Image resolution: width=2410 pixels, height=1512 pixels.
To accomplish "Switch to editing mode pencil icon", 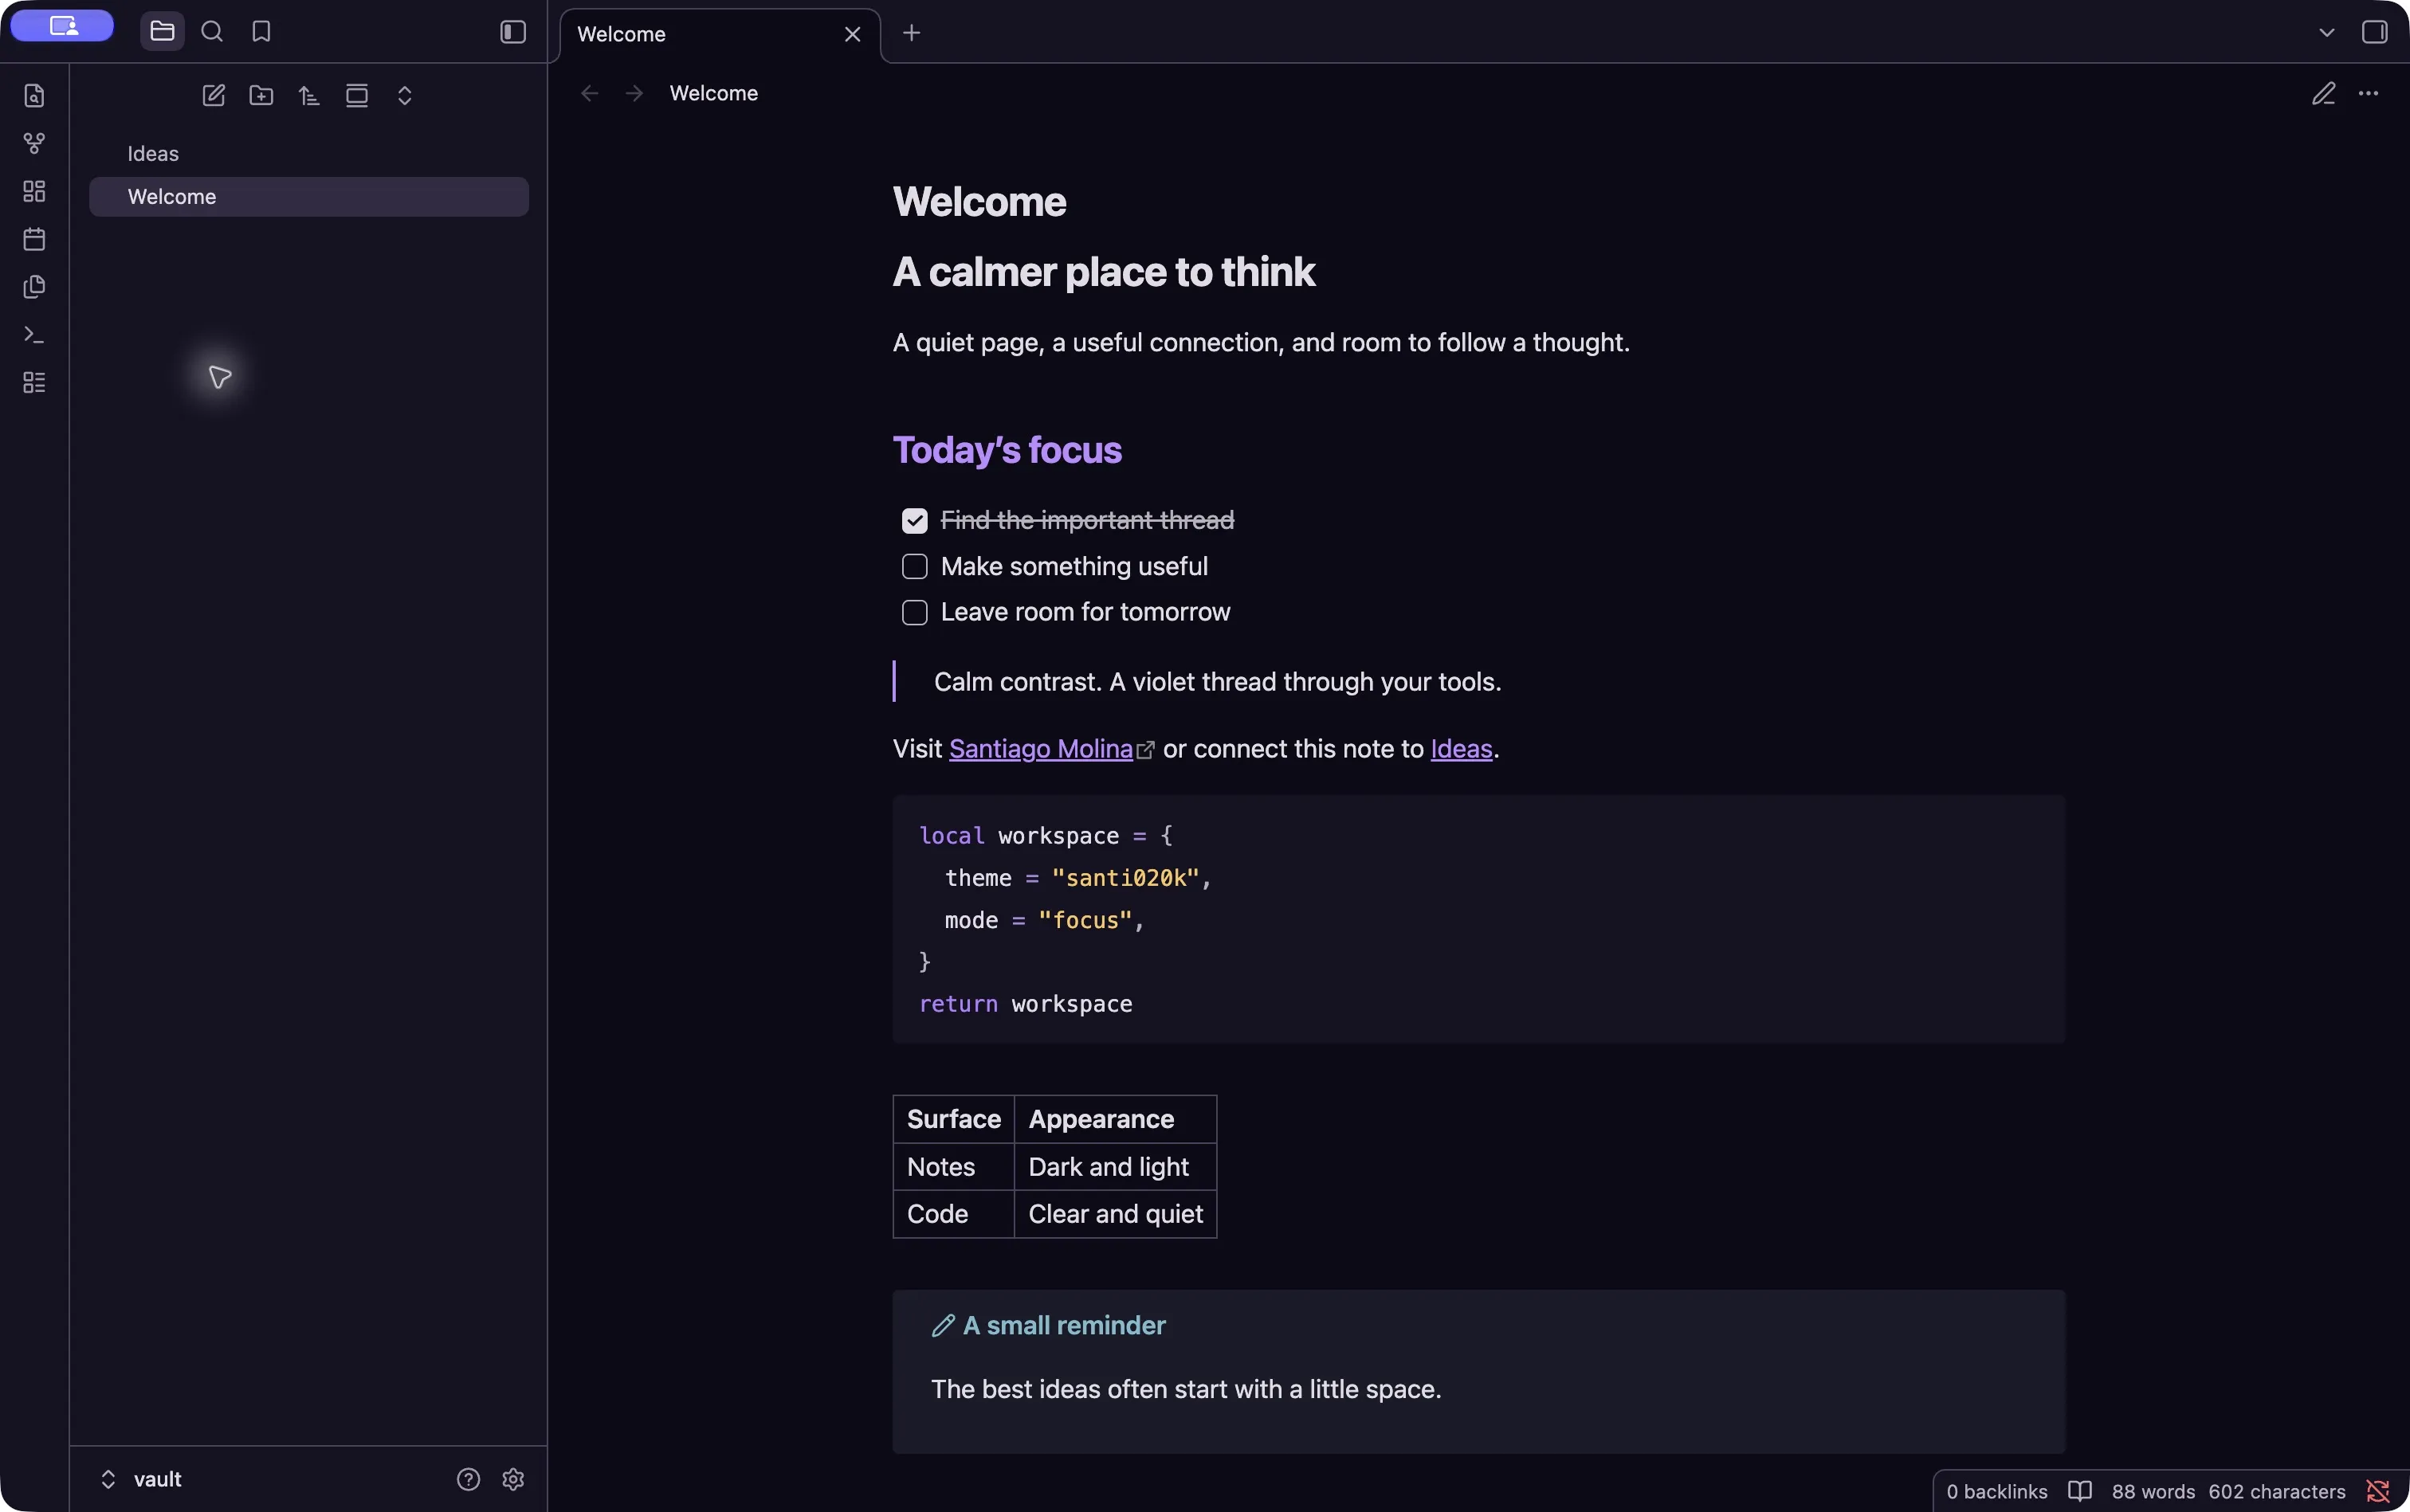I will (2323, 93).
